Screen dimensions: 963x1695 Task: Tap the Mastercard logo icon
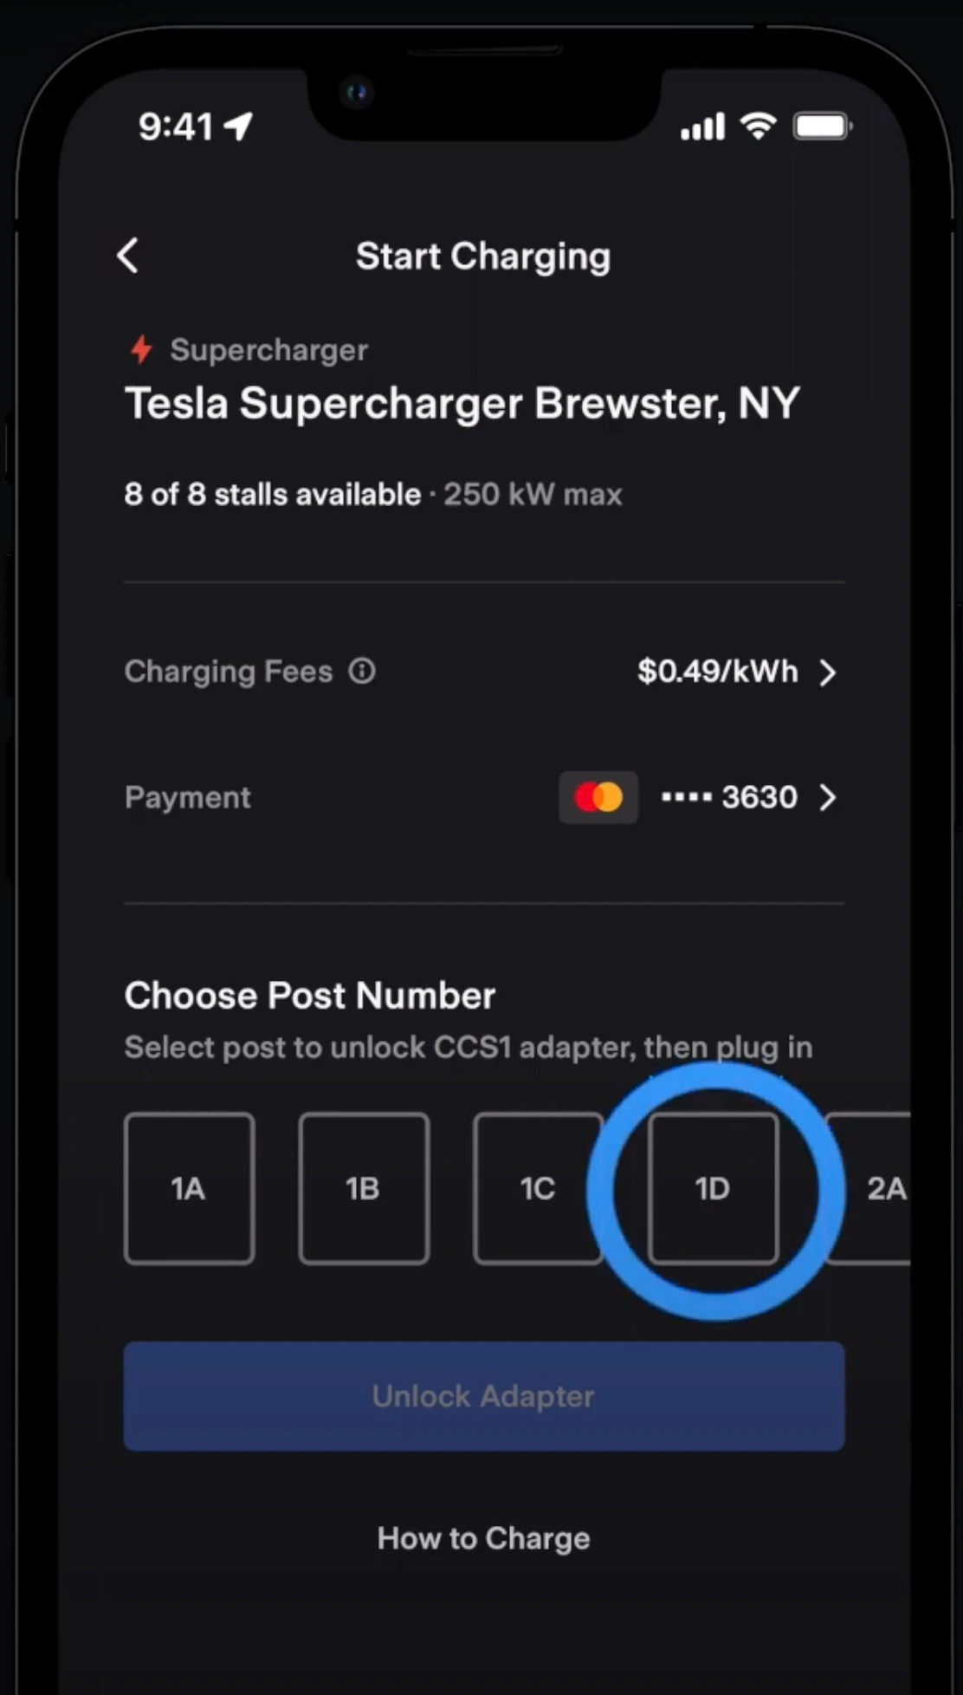pyautogui.click(x=598, y=797)
